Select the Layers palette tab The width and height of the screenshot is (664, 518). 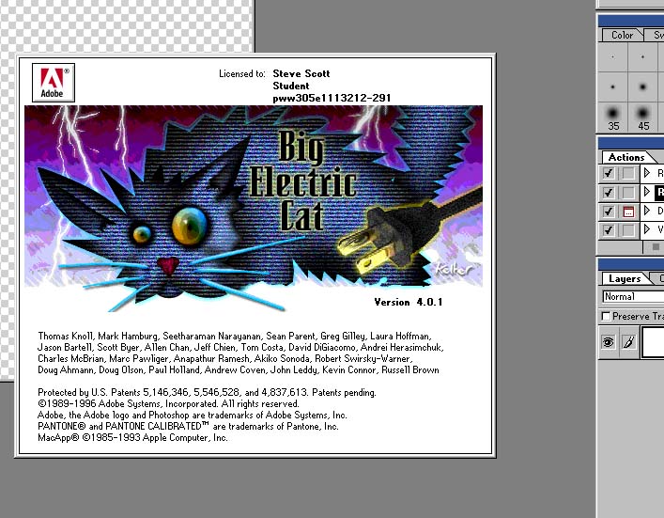(624, 278)
